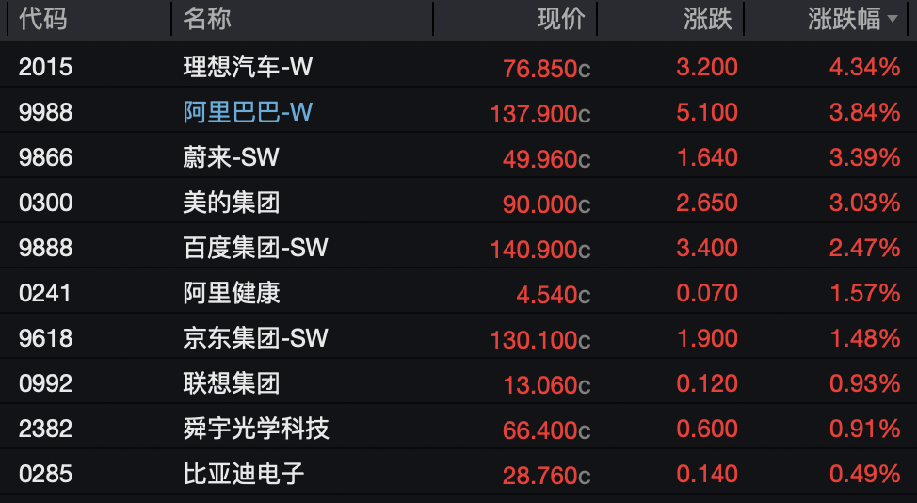Select the 阿里健康 name
This screenshot has width=917, height=503.
point(232,292)
